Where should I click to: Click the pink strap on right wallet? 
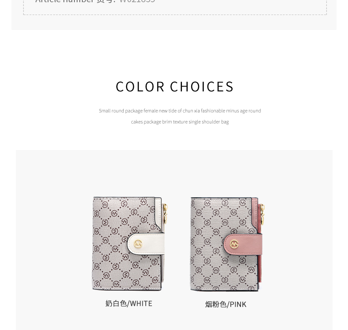tap(243, 244)
